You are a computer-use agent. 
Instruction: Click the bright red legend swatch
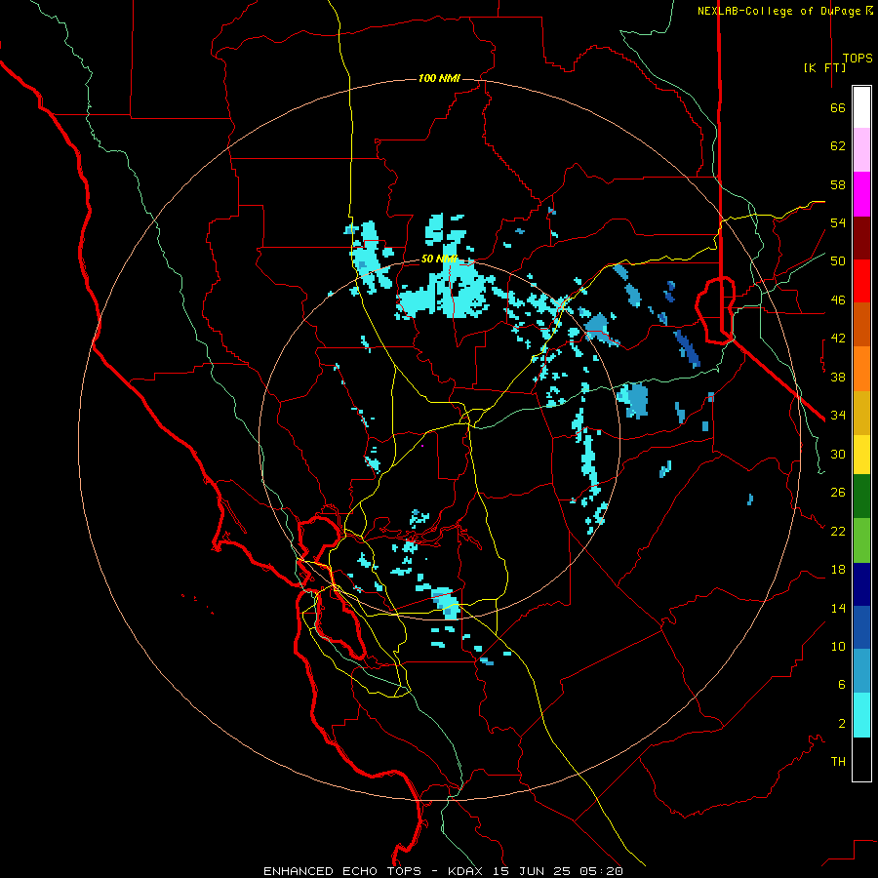tap(861, 281)
